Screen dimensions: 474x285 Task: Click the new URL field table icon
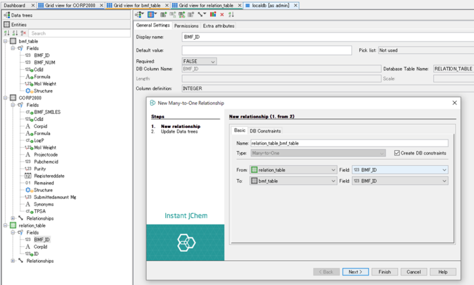point(191,14)
